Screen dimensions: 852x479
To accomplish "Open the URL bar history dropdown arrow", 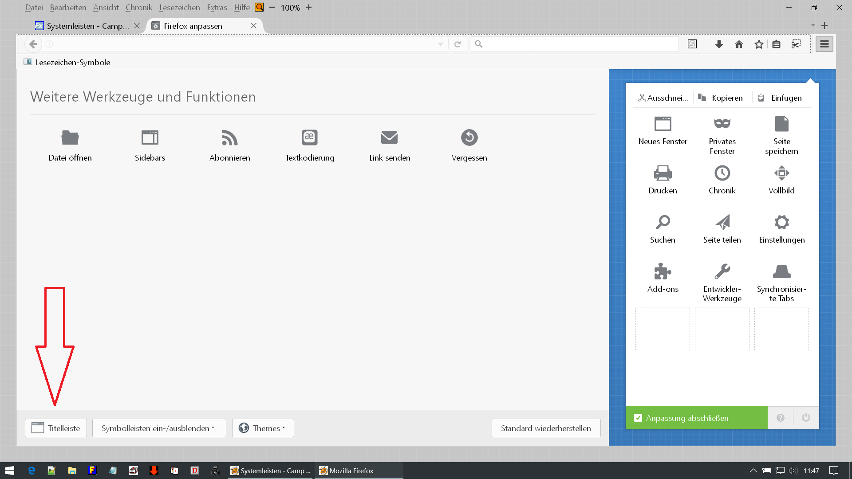I will 440,44.
